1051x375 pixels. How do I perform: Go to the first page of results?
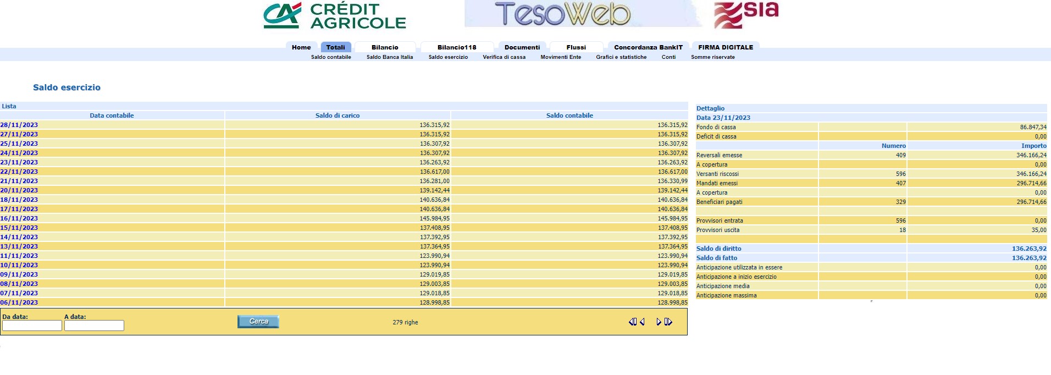(632, 322)
